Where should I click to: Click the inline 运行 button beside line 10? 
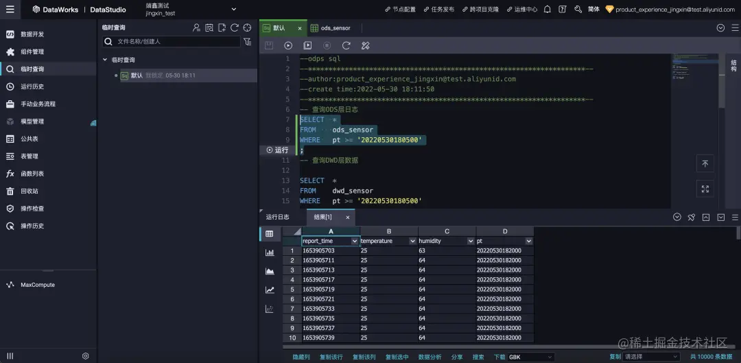(x=277, y=150)
